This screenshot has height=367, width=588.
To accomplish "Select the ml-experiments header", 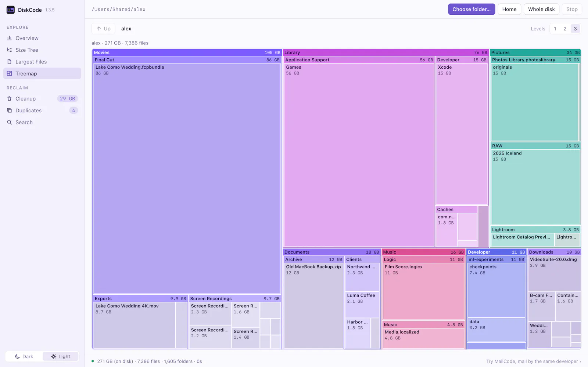I will 496,259.
